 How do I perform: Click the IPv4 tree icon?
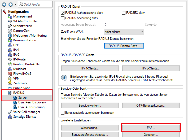point(10,50)
